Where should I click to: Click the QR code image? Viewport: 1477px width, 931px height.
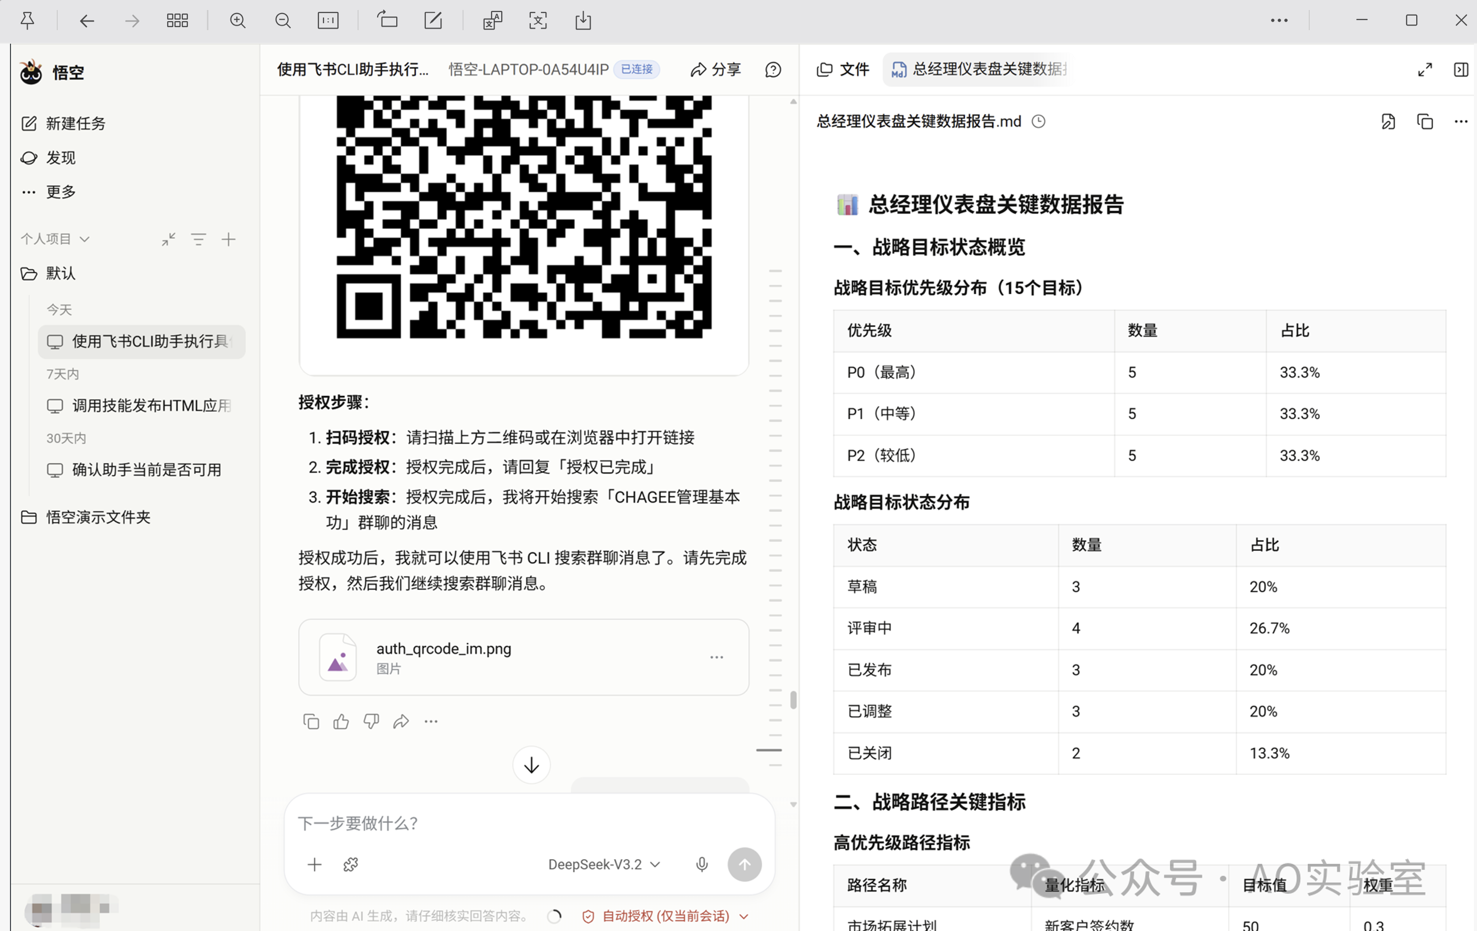[x=524, y=216]
